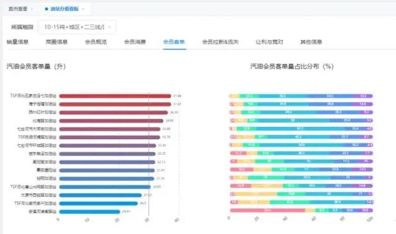Click the top red bar valued 37.48

pos(115,96)
